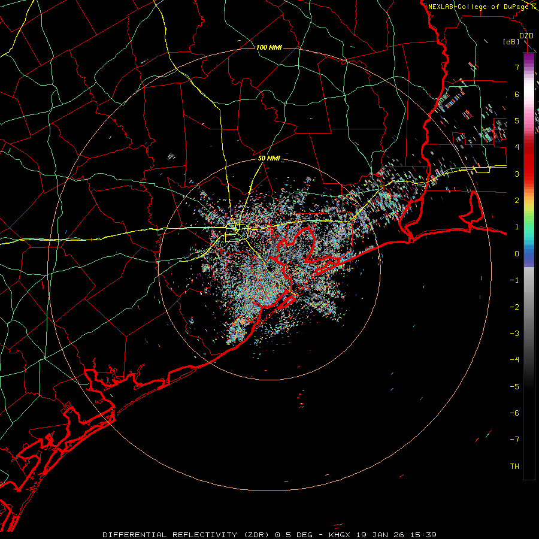539x539 pixels.
Task: Click the 3 dB value on color scale
Action: point(517,174)
